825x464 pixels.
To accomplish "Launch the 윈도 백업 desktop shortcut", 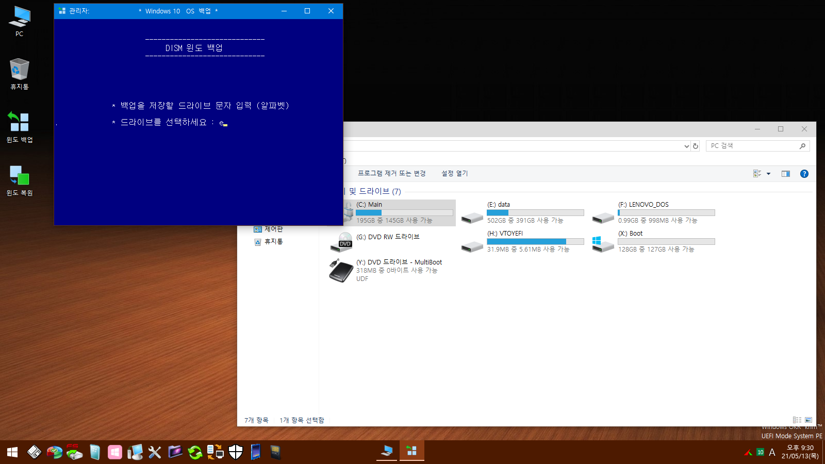I will 19,127.
